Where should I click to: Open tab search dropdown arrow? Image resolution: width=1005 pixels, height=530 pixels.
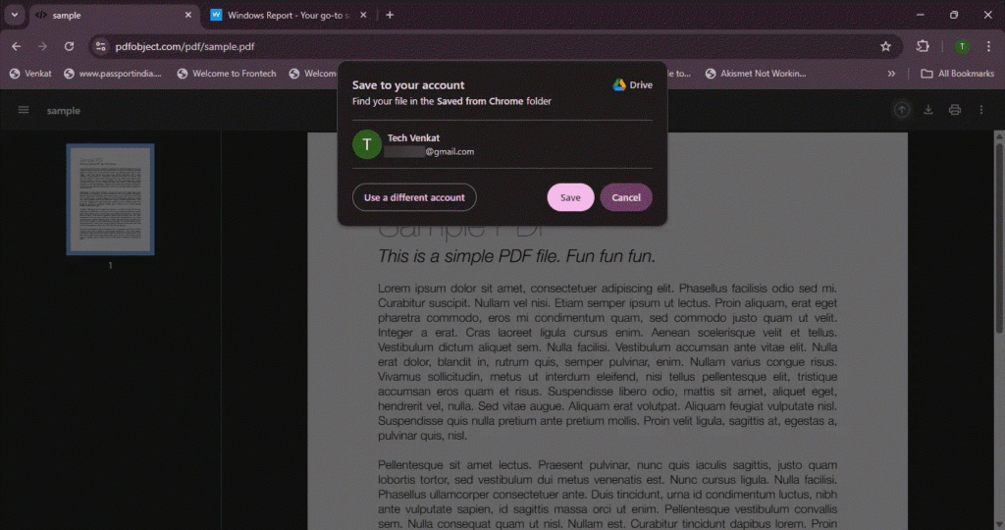[x=14, y=15]
